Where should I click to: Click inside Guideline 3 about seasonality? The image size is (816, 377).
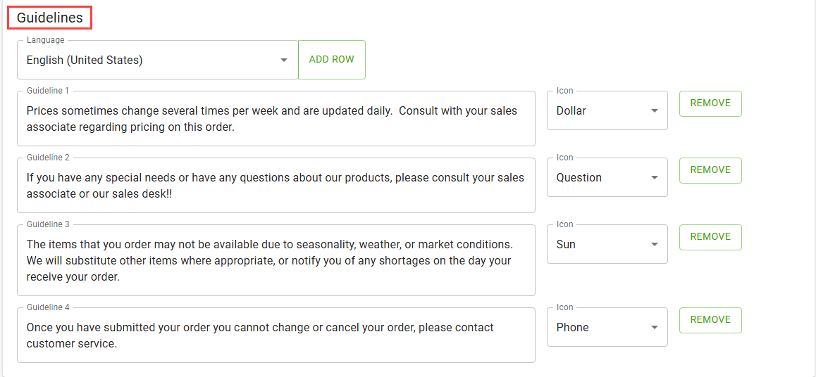[276, 260]
